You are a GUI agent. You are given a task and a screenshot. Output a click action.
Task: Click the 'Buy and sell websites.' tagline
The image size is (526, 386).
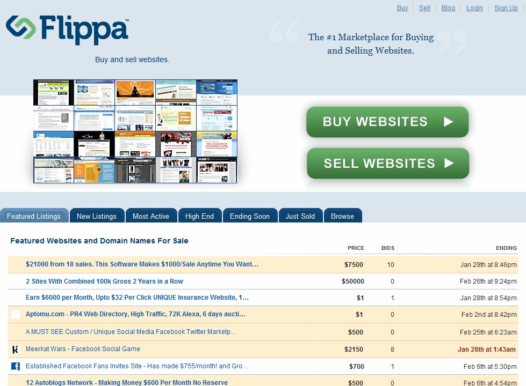132,60
